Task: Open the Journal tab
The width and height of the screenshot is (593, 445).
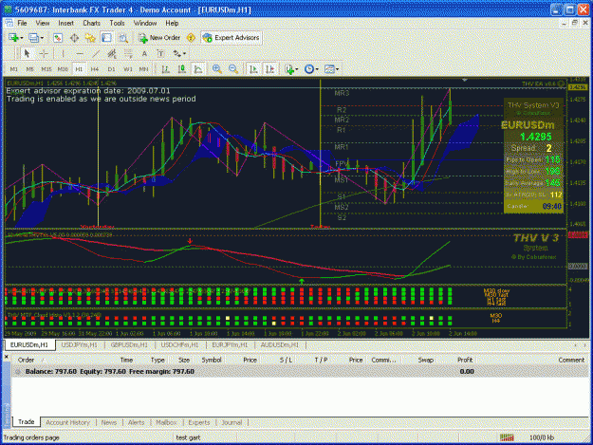Action: 232,422
